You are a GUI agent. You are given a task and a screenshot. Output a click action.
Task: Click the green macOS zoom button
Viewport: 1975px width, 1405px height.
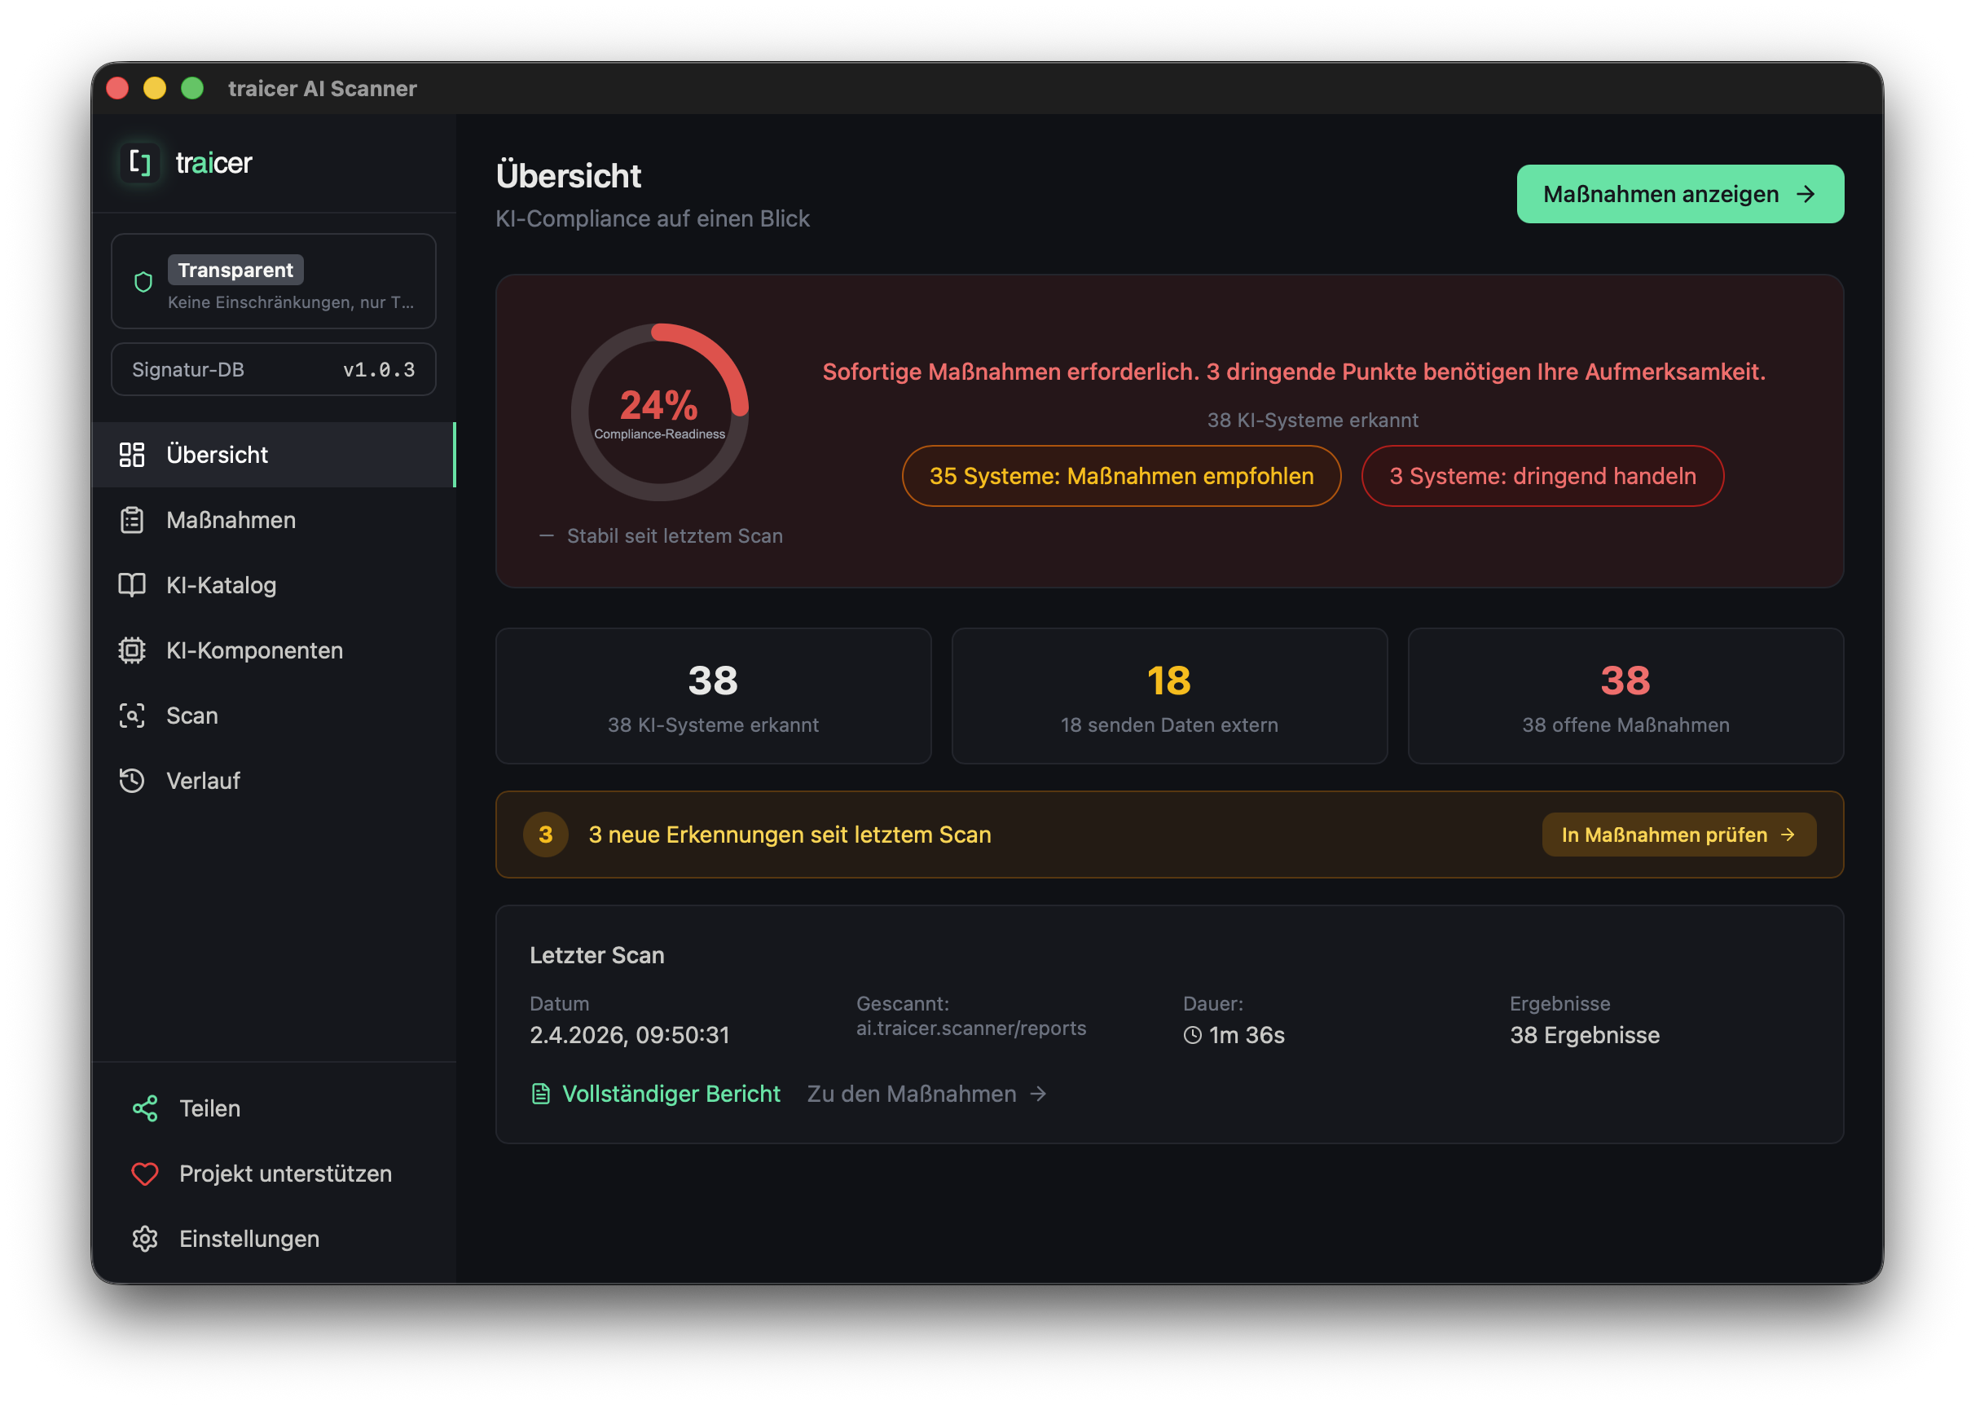pyautogui.click(x=192, y=88)
